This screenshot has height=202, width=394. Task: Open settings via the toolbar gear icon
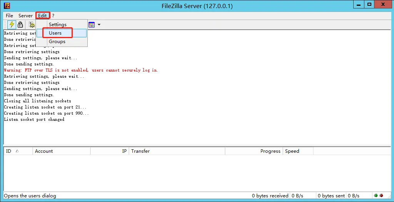tap(32, 25)
